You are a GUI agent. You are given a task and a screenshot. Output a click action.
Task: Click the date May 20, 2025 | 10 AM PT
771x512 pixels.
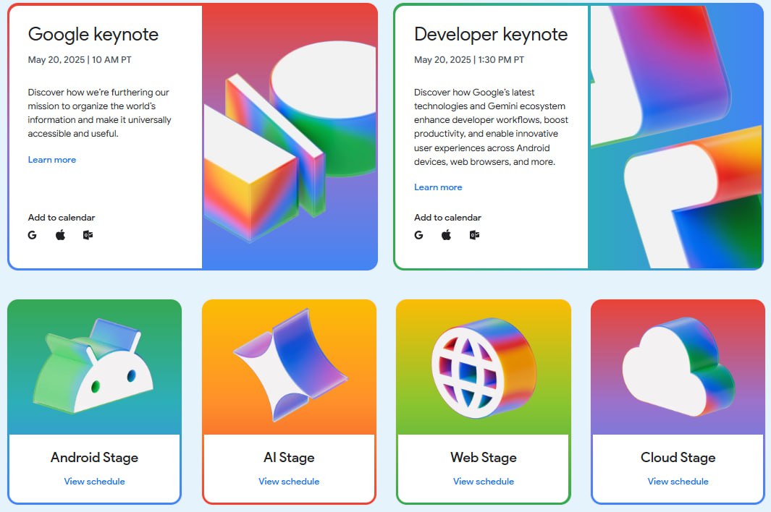point(80,60)
